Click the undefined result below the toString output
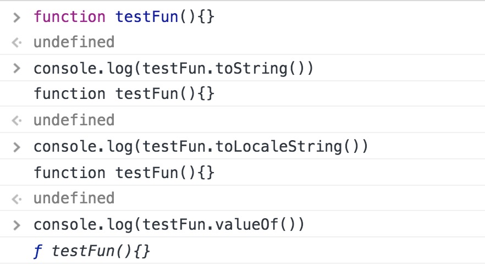The image size is (485, 266). click(x=74, y=120)
